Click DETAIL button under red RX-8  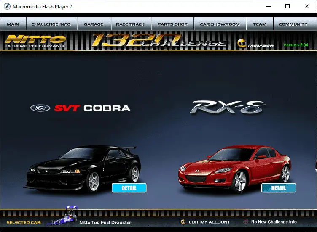(x=278, y=188)
